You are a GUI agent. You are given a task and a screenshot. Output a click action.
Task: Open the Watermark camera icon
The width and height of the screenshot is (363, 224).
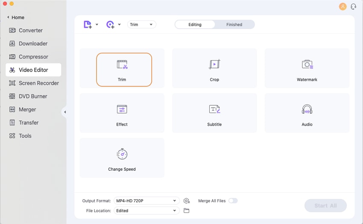pyautogui.click(x=307, y=65)
